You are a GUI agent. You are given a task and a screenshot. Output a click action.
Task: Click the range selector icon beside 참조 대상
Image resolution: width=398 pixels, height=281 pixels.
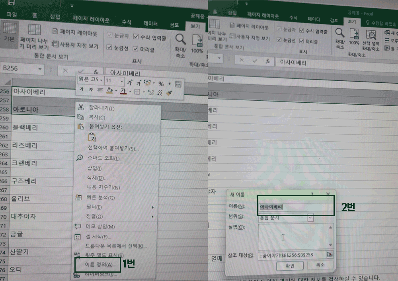pos(330,254)
